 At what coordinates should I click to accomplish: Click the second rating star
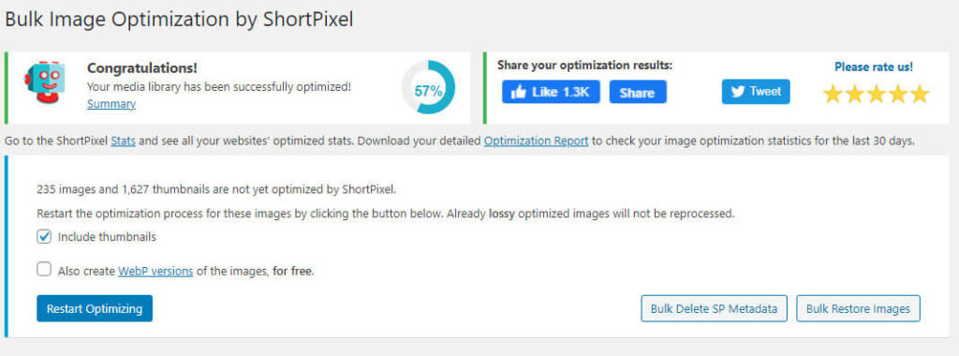tap(854, 95)
